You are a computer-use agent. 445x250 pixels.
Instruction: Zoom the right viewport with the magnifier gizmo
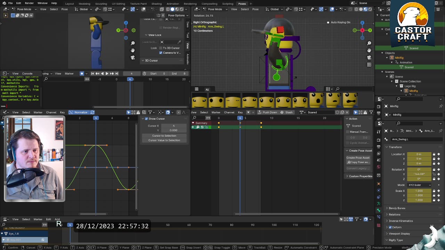pyautogui.click(x=369, y=43)
